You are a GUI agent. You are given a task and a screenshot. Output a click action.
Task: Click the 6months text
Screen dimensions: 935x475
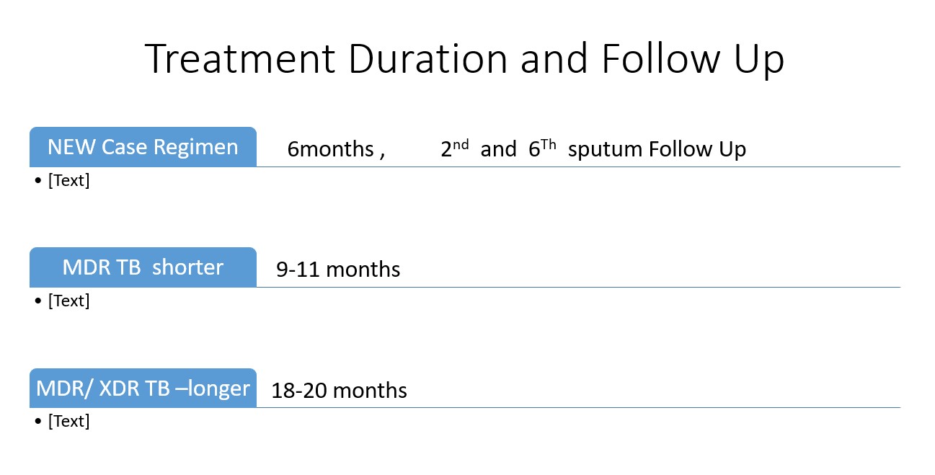330,149
